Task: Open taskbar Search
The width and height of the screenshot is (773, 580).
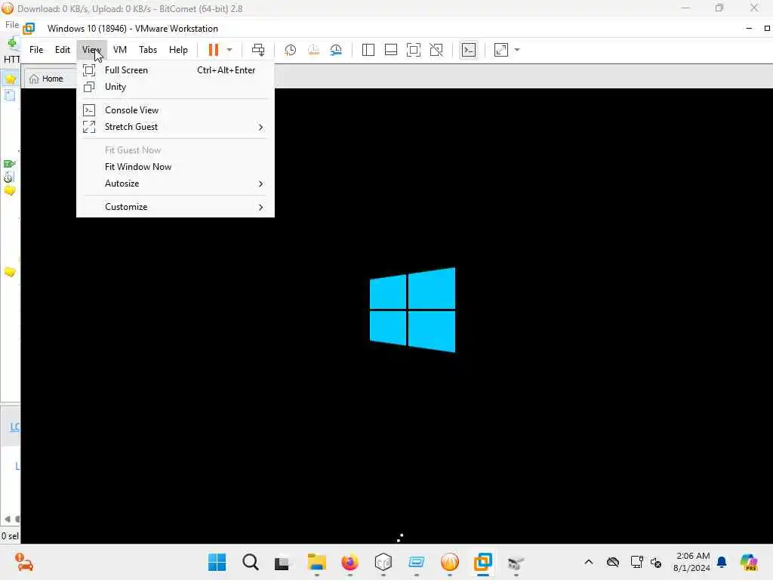Action: [251, 562]
